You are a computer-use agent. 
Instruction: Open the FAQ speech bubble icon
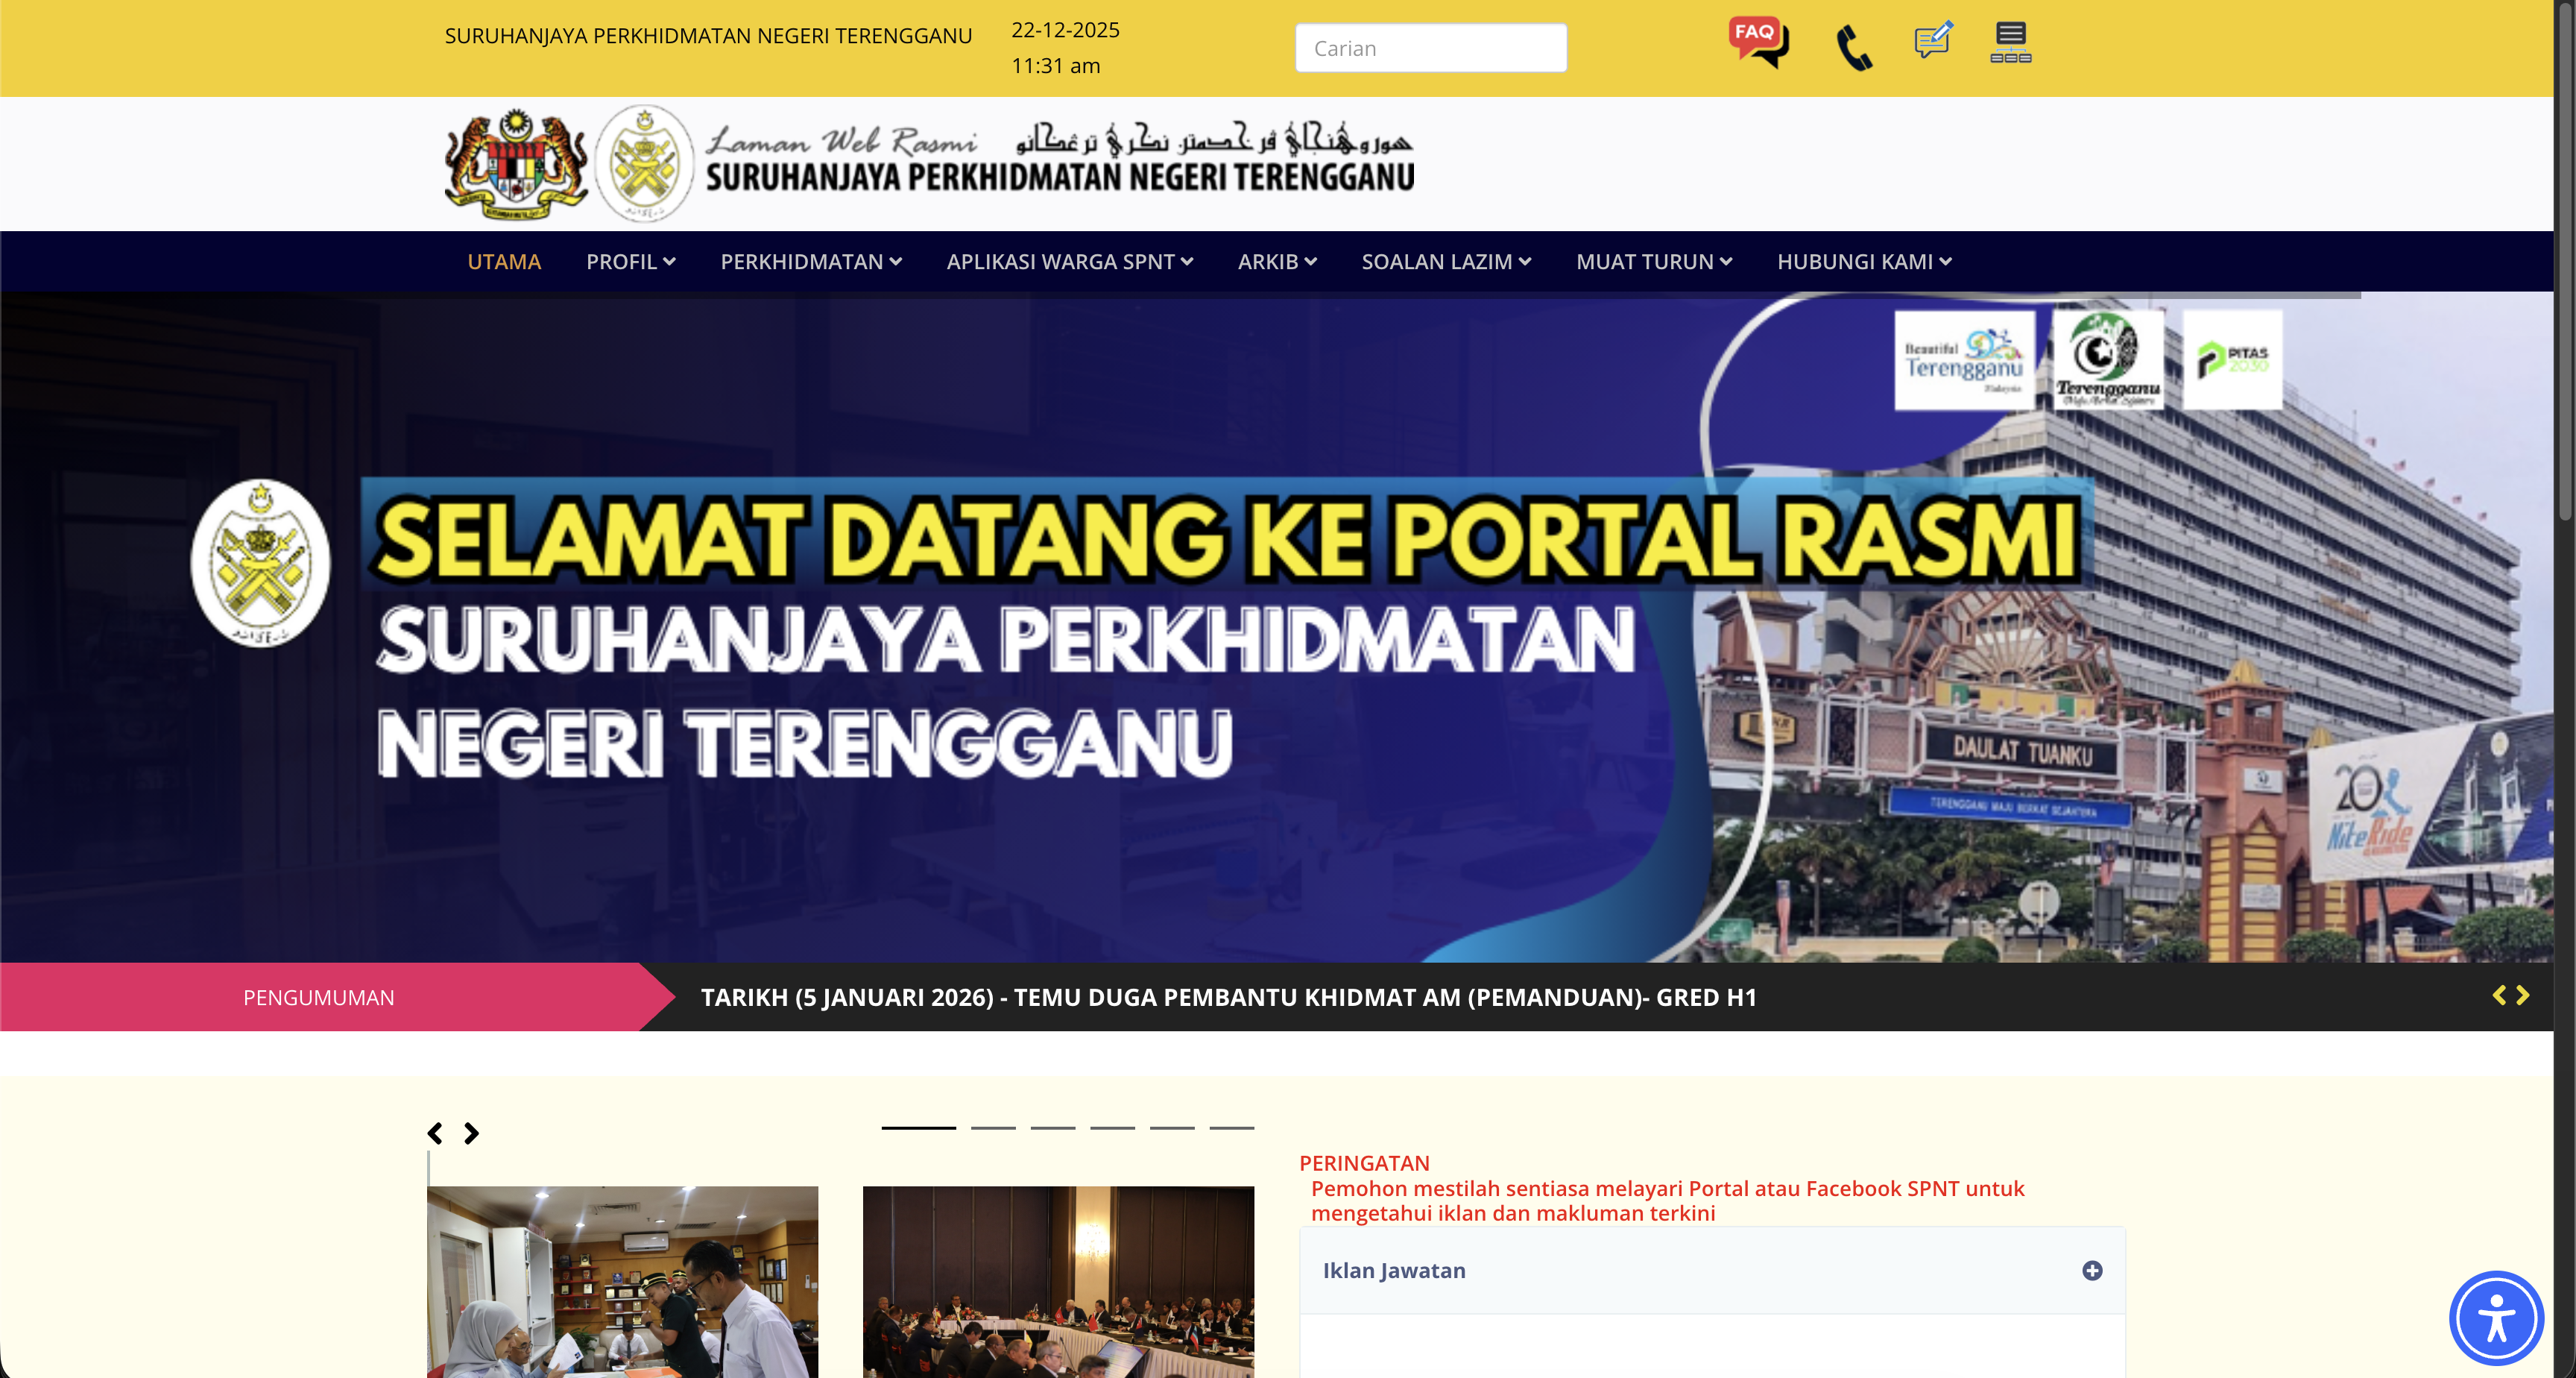[x=1758, y=42]
